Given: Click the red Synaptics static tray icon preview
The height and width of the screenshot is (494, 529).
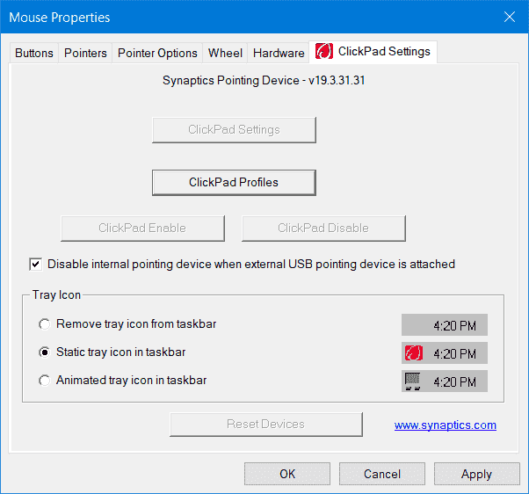Looking at the screenshot, I should pyautogui.click(x=414, y=353).
